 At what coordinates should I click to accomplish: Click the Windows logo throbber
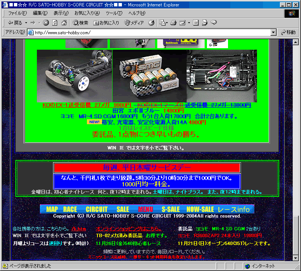[x=291, y=14]
